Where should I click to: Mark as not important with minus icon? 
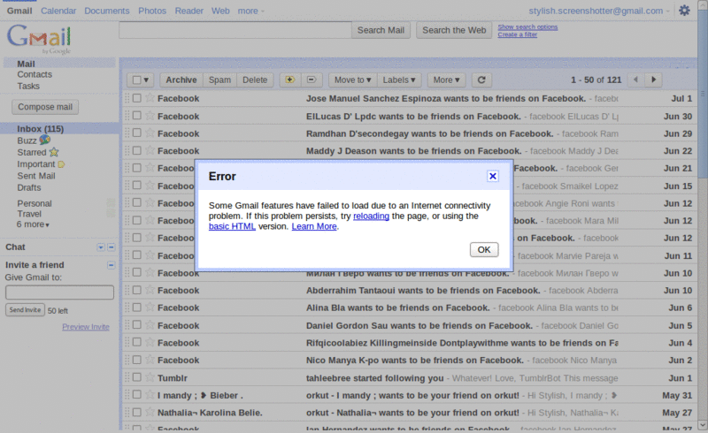(x=312, y=80)
